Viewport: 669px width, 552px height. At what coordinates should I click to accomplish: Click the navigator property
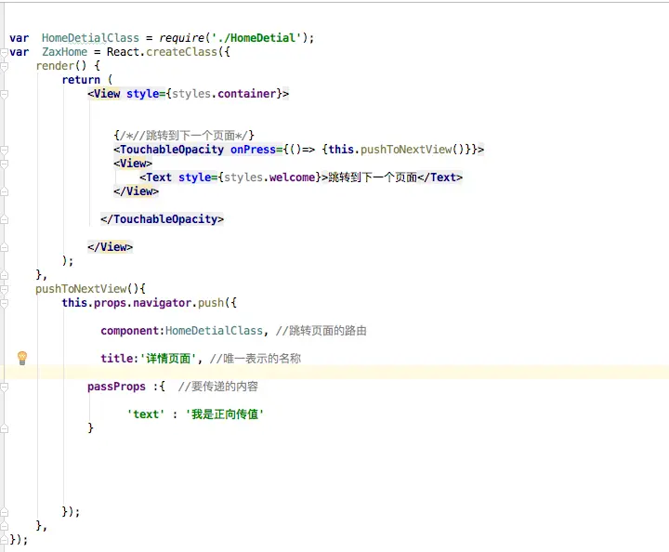(x=162, y=303)
